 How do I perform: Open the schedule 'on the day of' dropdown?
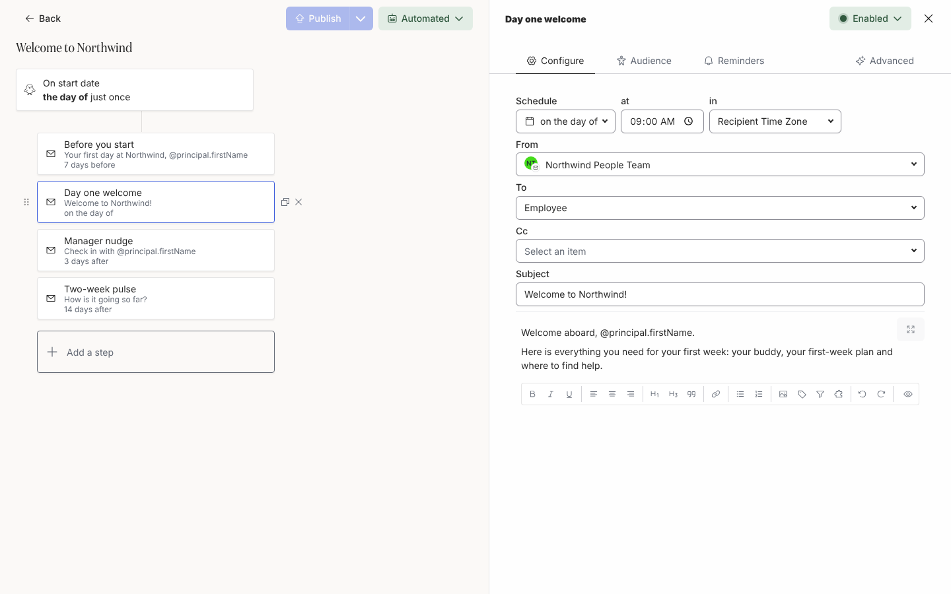[565, 121]
